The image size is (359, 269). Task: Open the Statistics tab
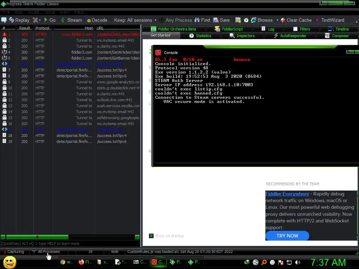pos(200,36)
